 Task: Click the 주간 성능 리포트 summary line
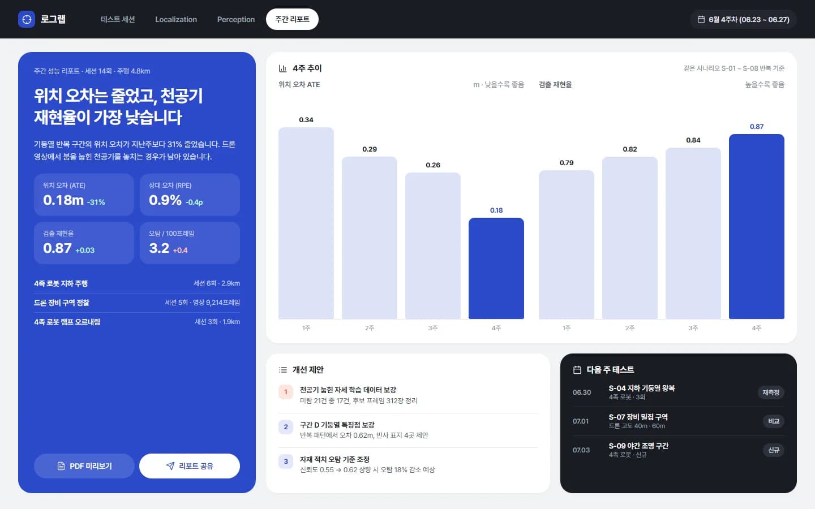click(x=92, y=71)
